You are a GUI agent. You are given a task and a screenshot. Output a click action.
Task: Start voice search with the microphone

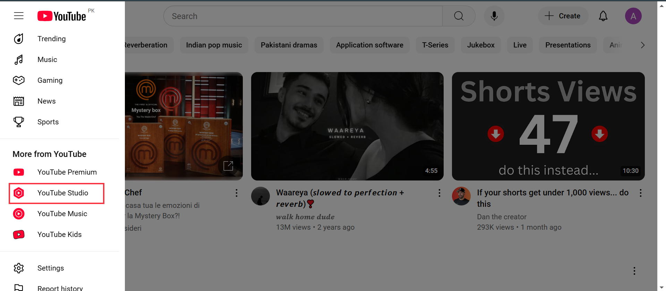tap(494, 16)
